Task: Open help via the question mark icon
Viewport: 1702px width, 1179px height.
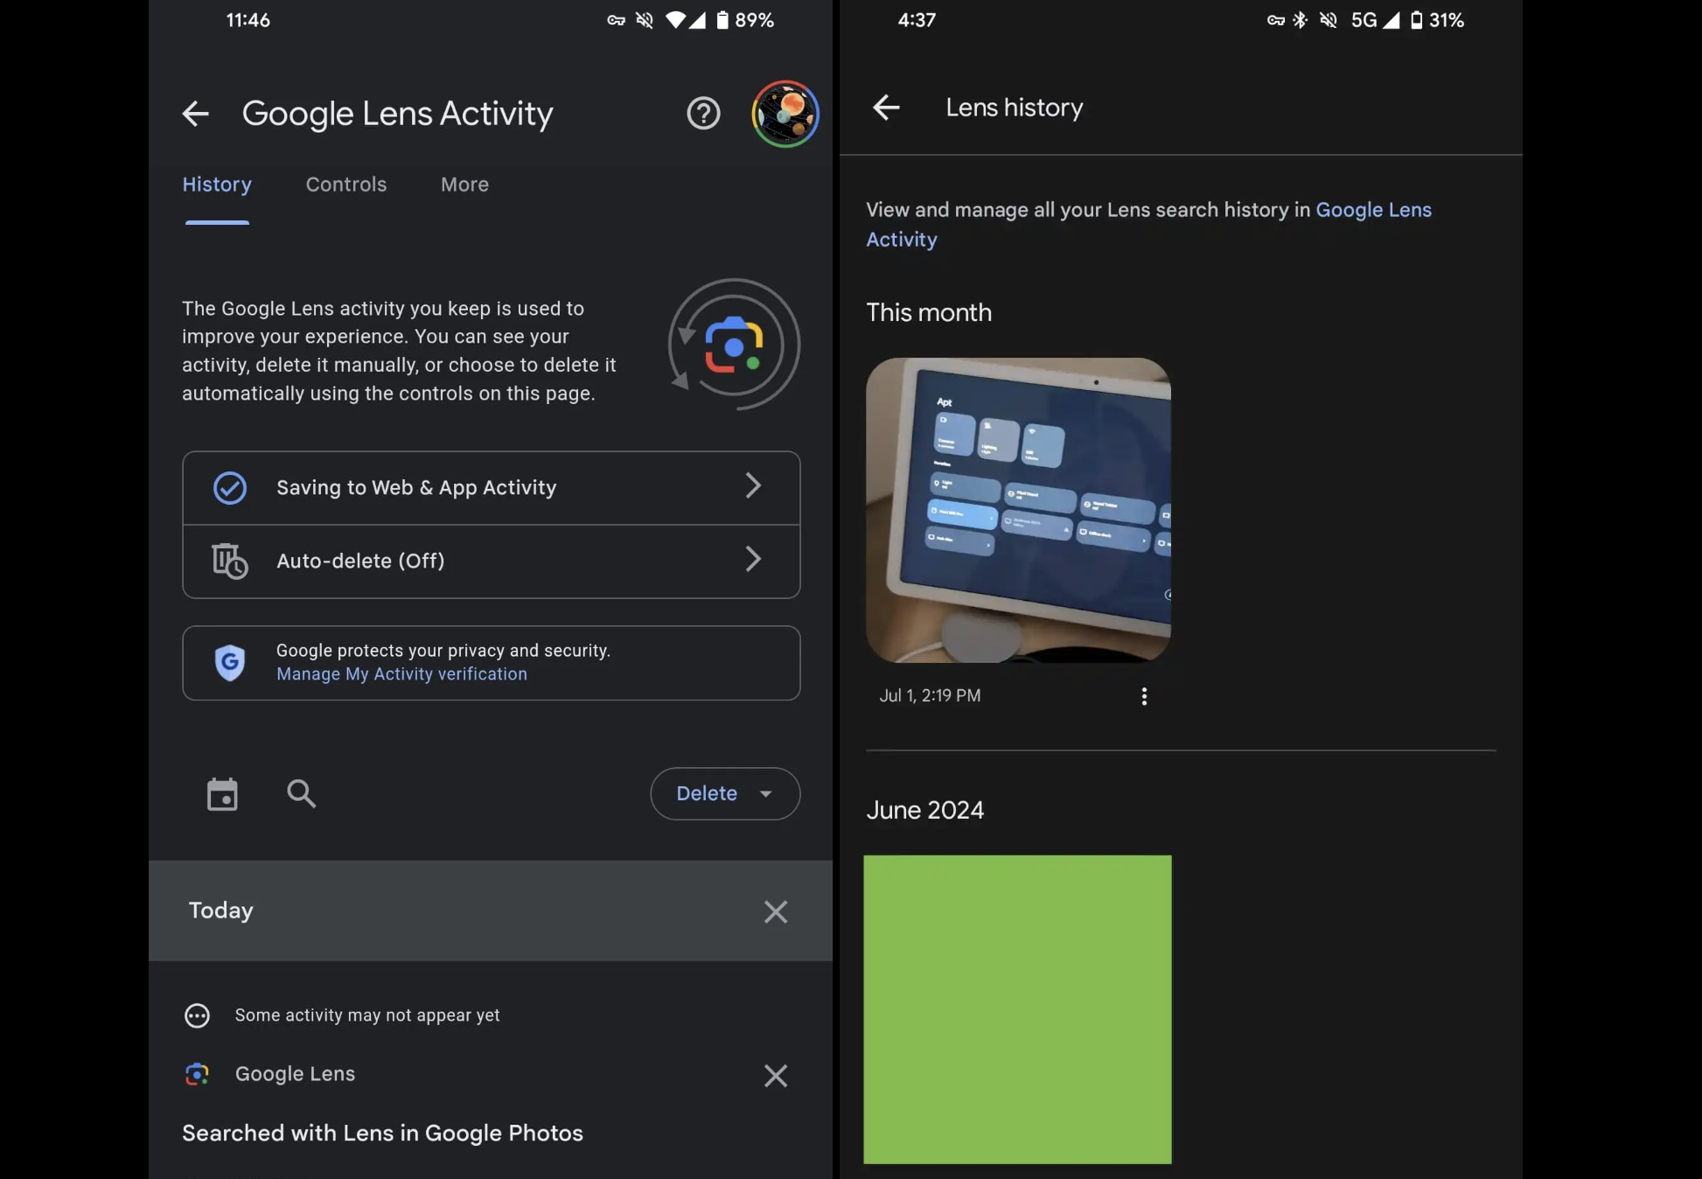Action: click(703, 113)
